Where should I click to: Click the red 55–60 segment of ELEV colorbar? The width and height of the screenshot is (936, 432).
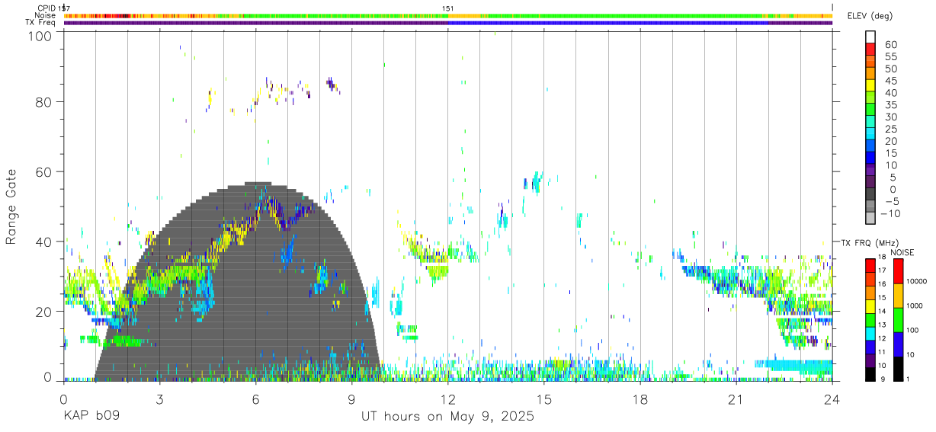tap(870, 50)
